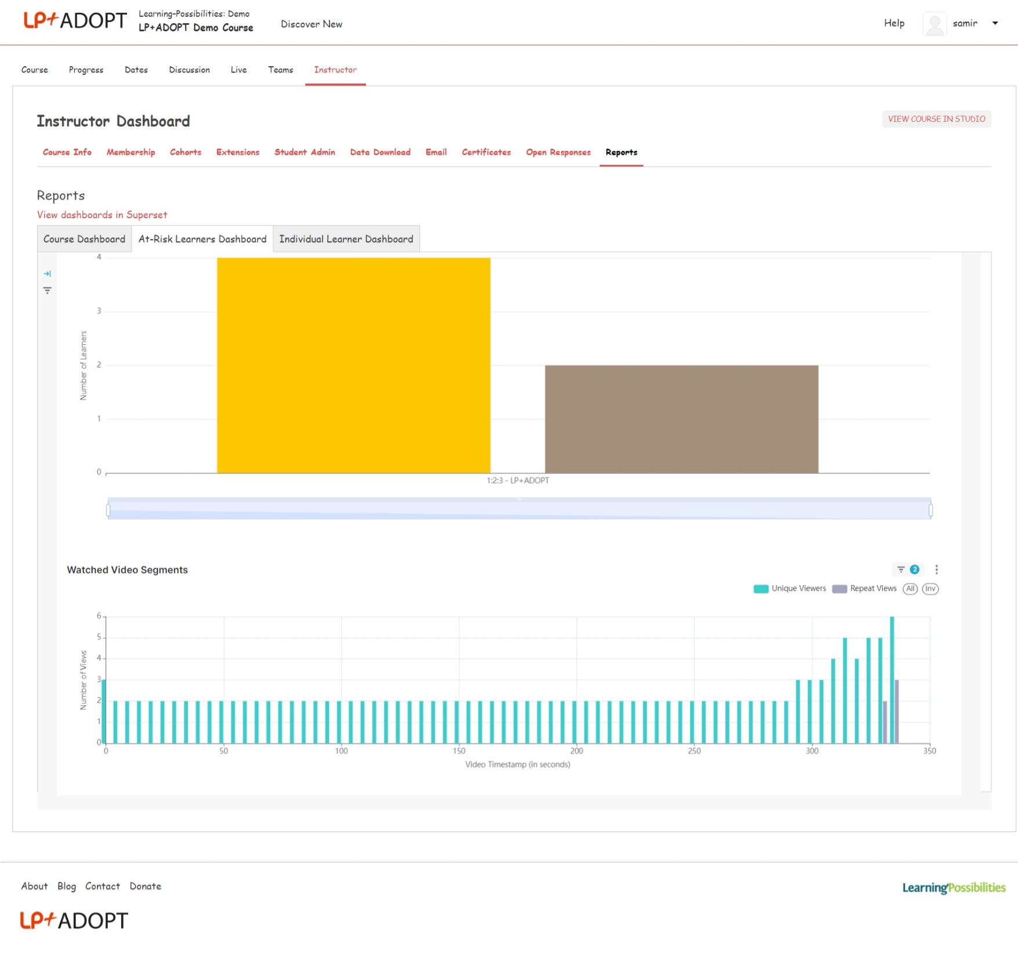The image size is (1018, 961).
Task: Open Student Admin section
Action: (x=305, y=152)
